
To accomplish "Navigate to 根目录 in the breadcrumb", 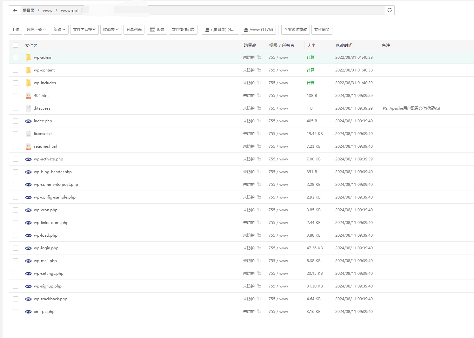I will (x=29, y=10).
